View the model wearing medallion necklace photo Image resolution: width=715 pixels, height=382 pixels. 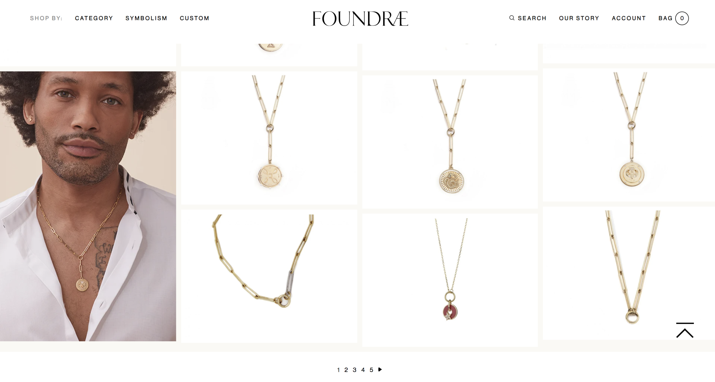tap(88, 206)
